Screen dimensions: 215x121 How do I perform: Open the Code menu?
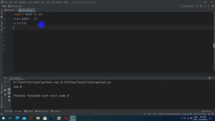click(x=30, y=2)
